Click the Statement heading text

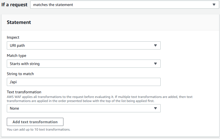(x=19, y=22)
